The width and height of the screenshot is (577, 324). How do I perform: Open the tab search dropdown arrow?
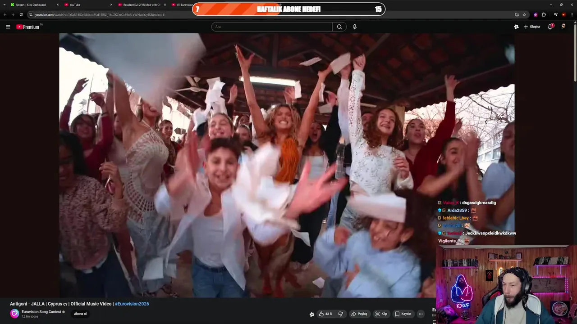(x=4, y=4)
